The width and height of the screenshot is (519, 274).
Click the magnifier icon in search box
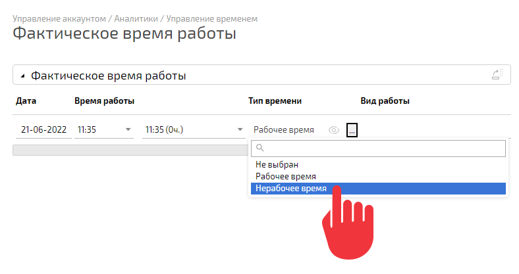[260, 148]
